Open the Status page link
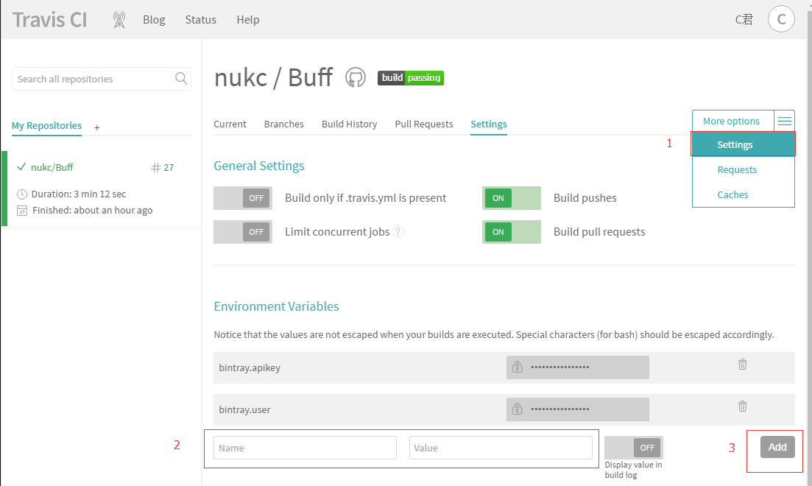Image resolution: width=812 pixels, height=486 pixels. tap(200, 20)
